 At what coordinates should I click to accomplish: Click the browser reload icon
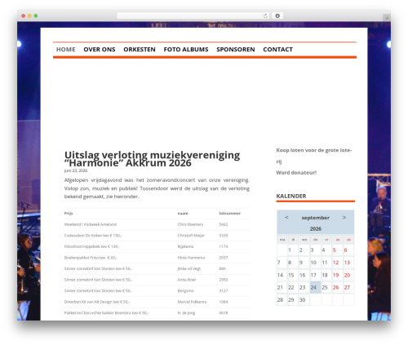[265, 15]
